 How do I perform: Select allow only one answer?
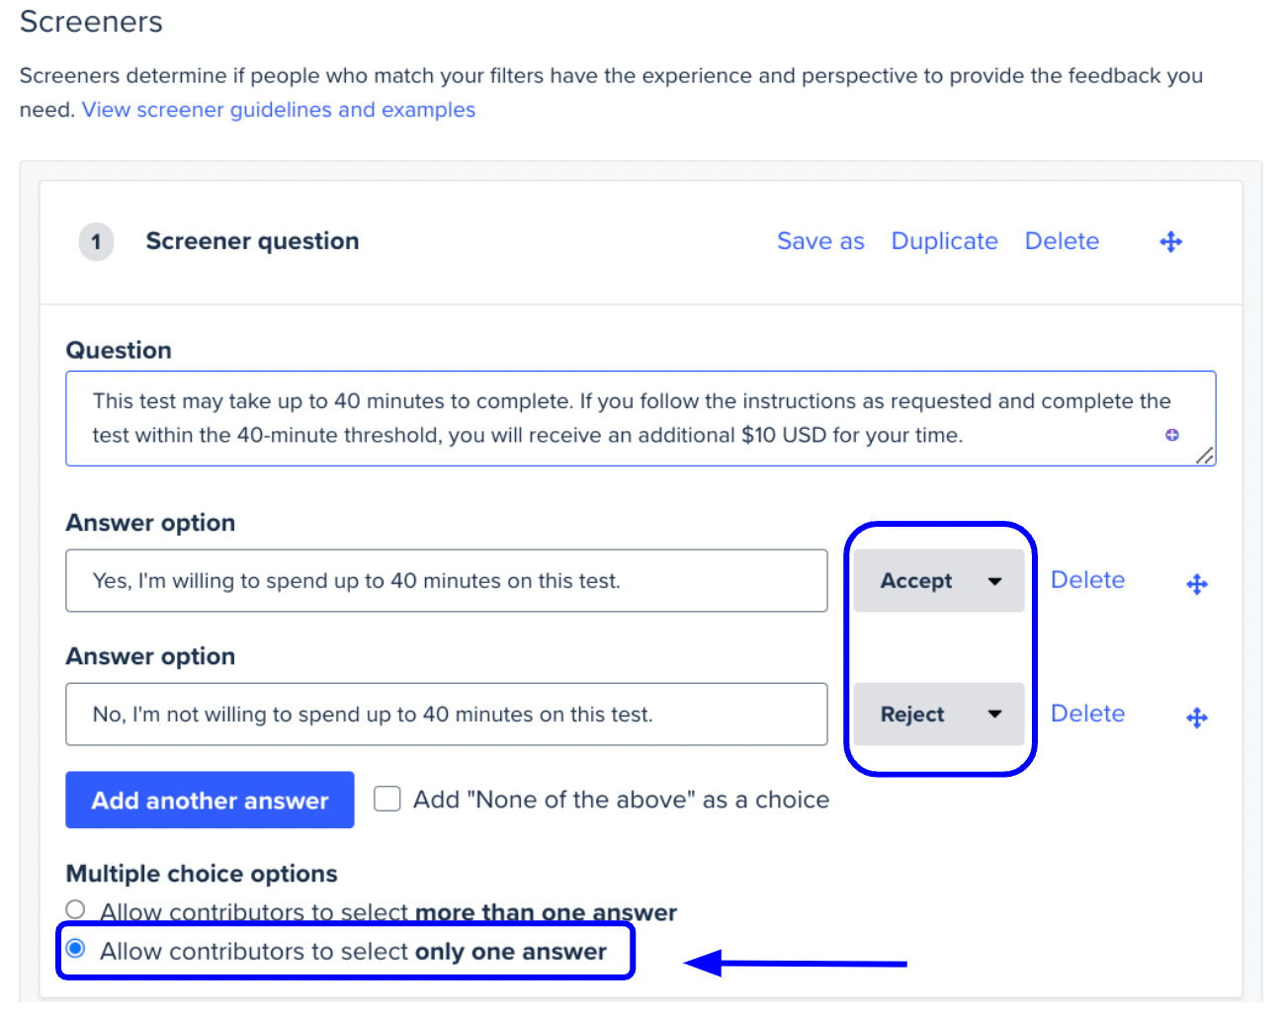pos(75,950)
